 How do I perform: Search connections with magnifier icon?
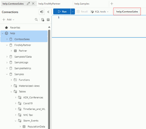[36, 19]
